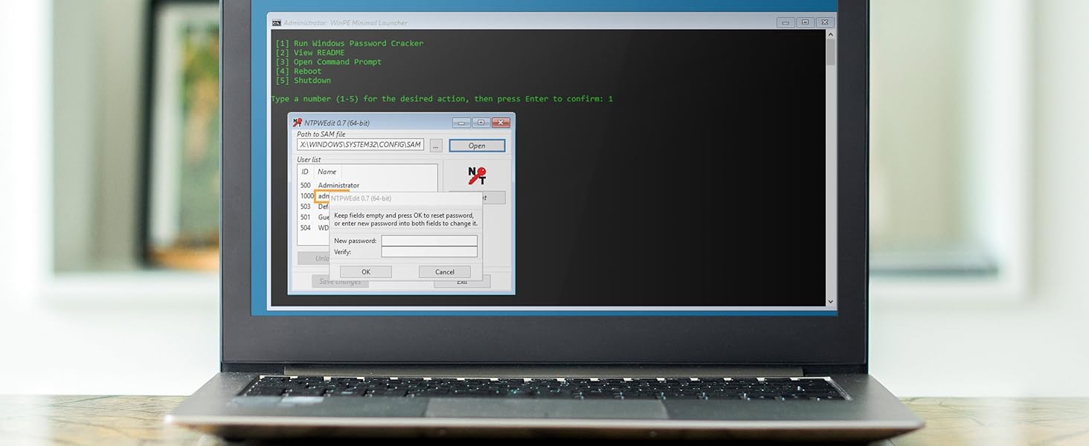
Task: Click the Open button for SAM file
Action: pos(477,146)
